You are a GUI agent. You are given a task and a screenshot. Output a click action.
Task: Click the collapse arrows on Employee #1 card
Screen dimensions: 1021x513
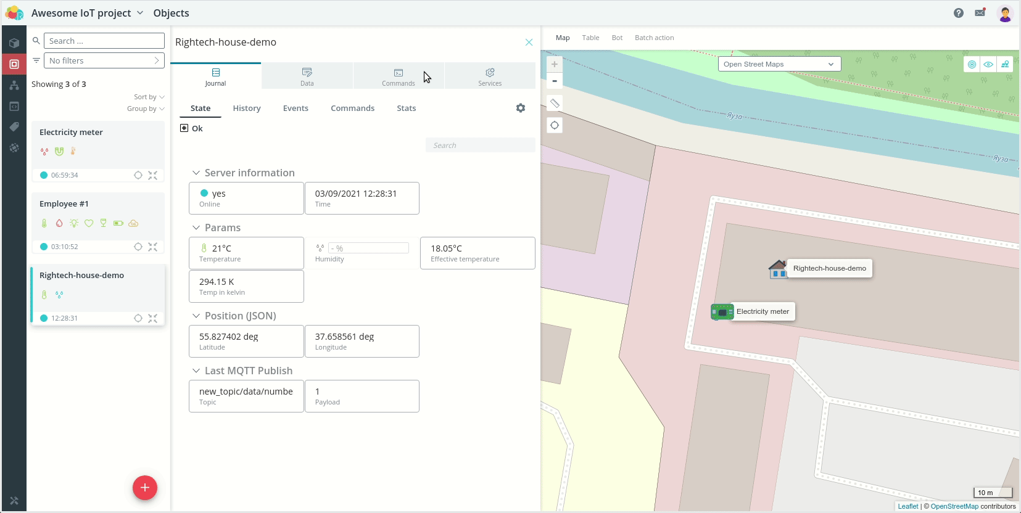[153, 247]
